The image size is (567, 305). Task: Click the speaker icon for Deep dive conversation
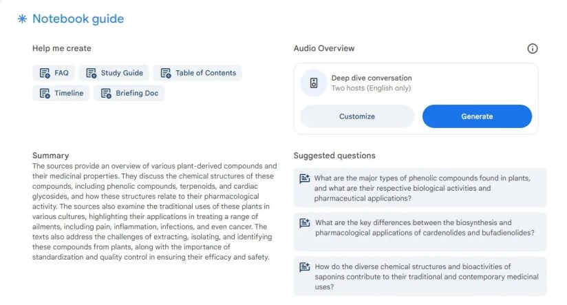(314, 83)
